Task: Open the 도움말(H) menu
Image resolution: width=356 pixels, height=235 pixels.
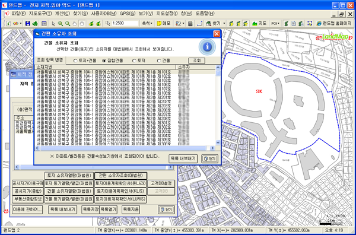Action: [x=205, y=14]
